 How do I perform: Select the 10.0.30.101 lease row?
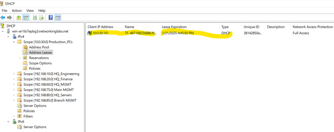pyautogui.click(x=209, y=33)
